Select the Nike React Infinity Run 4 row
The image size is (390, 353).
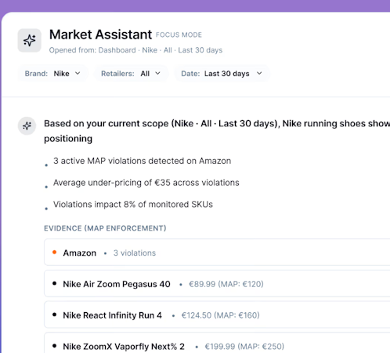(x=217, y=315)
